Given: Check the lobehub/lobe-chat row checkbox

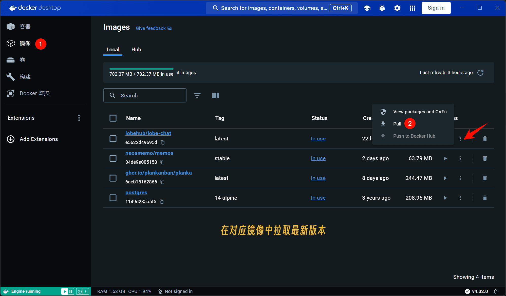Looking at the screenshot, I should (113, 139).
